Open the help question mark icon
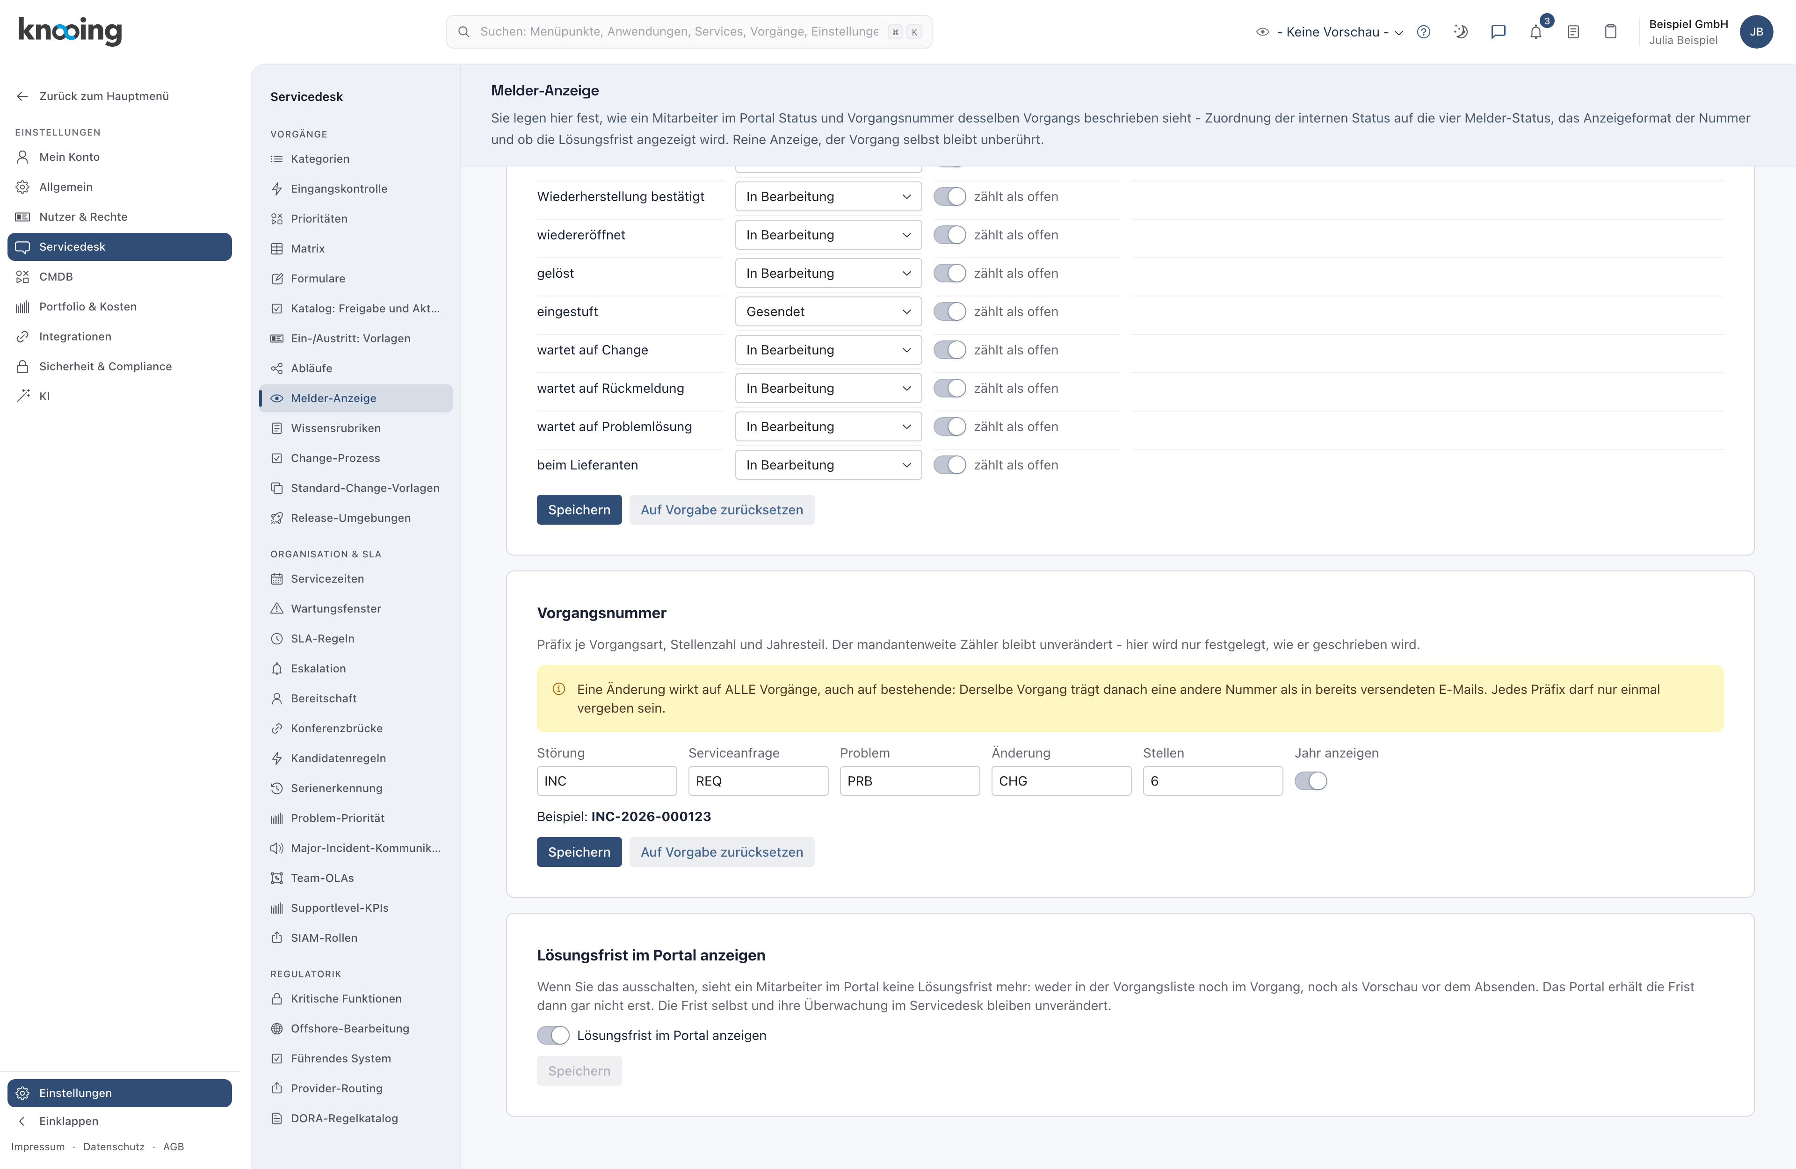This screenshot has height=1169, width=1796. pos(1423,32)
